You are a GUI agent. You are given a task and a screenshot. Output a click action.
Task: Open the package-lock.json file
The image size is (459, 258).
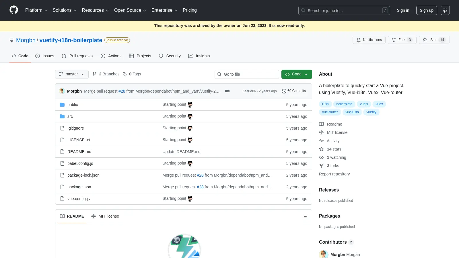pos(83,175)
